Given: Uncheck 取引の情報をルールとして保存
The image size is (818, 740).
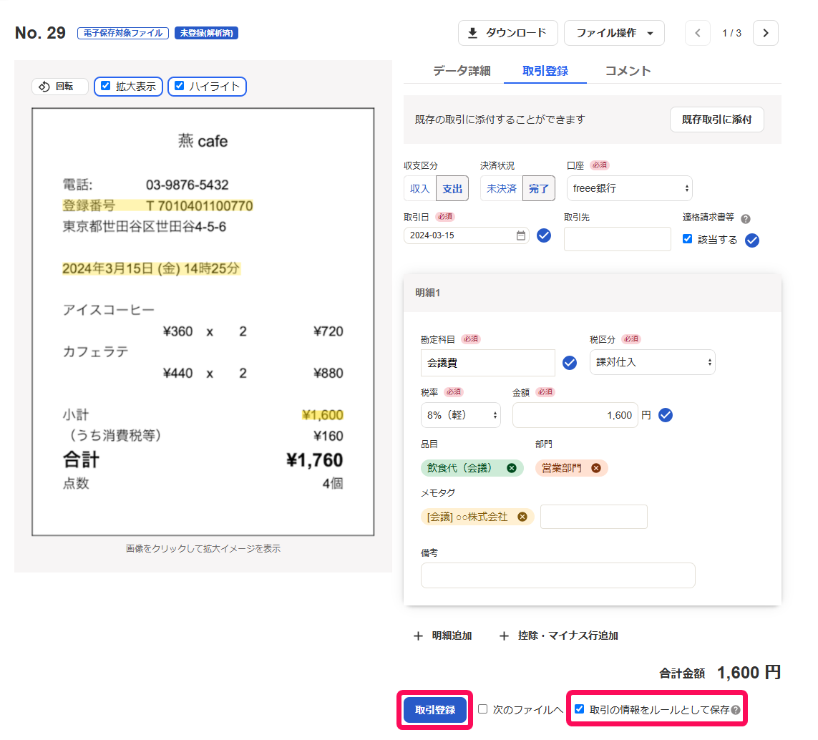Looking at the screenshot, I should click(x=579, y=709).
